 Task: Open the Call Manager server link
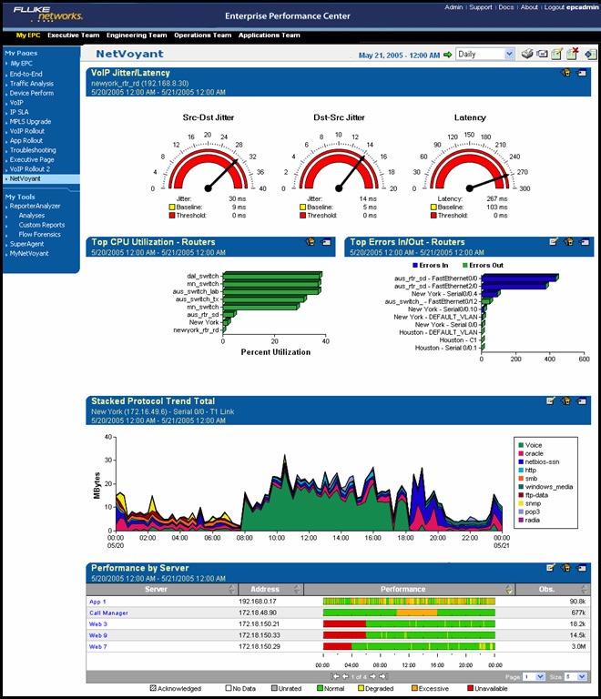107,613
